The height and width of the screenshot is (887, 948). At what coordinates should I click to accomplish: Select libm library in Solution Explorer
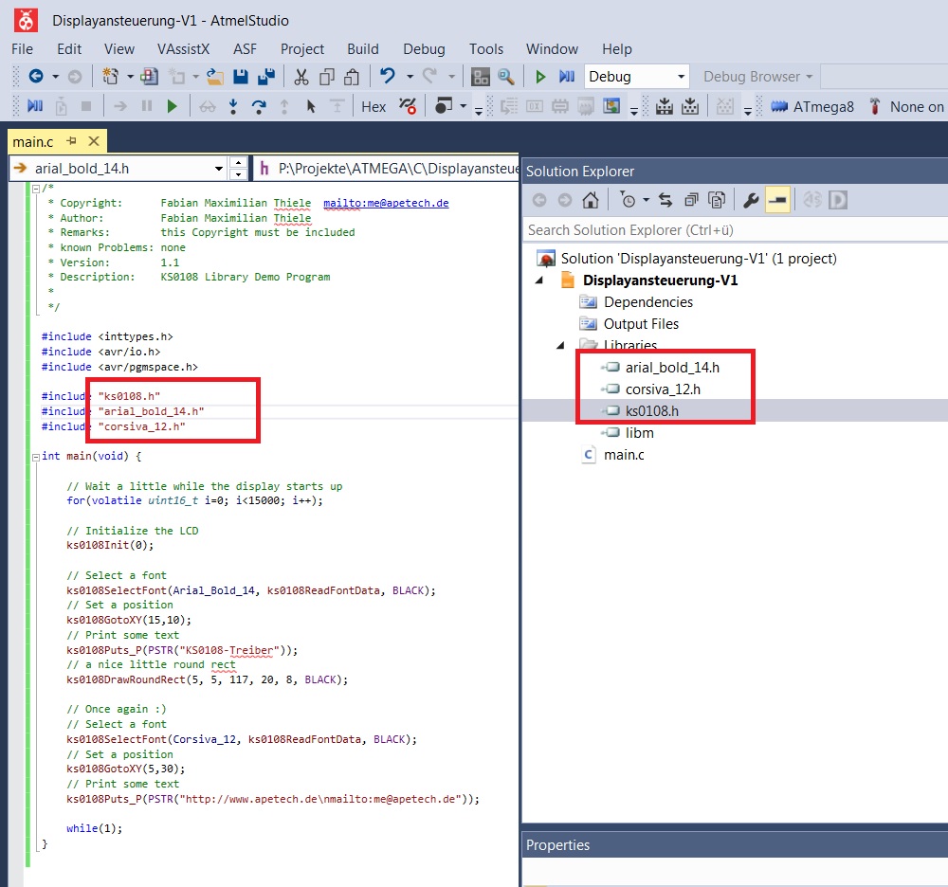[640, 433]
